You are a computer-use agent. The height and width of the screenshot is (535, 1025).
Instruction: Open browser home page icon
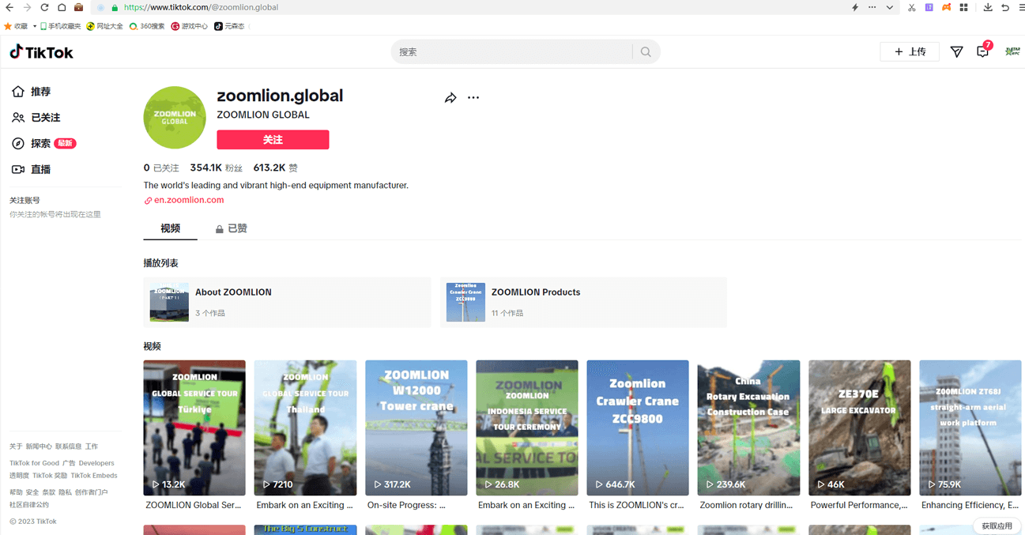[x=61, y=7]
